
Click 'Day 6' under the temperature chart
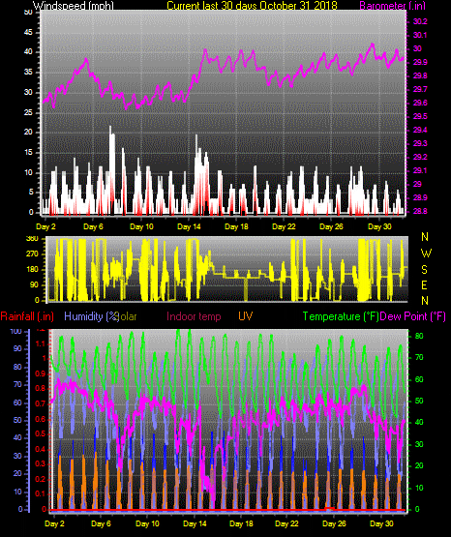click(101, 523)
